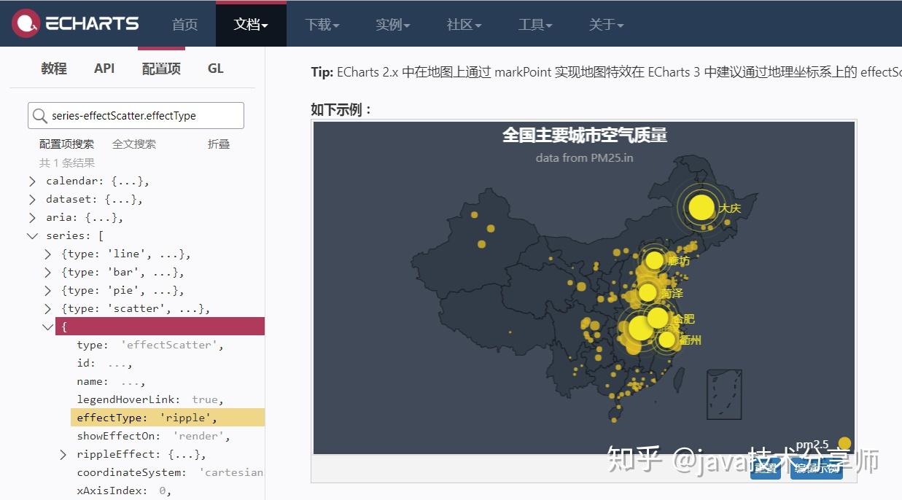Open the 实例 dropdown menu
The height and width of the screenshot is (500, 902).
pyautogui.click(x=392, y=24)
